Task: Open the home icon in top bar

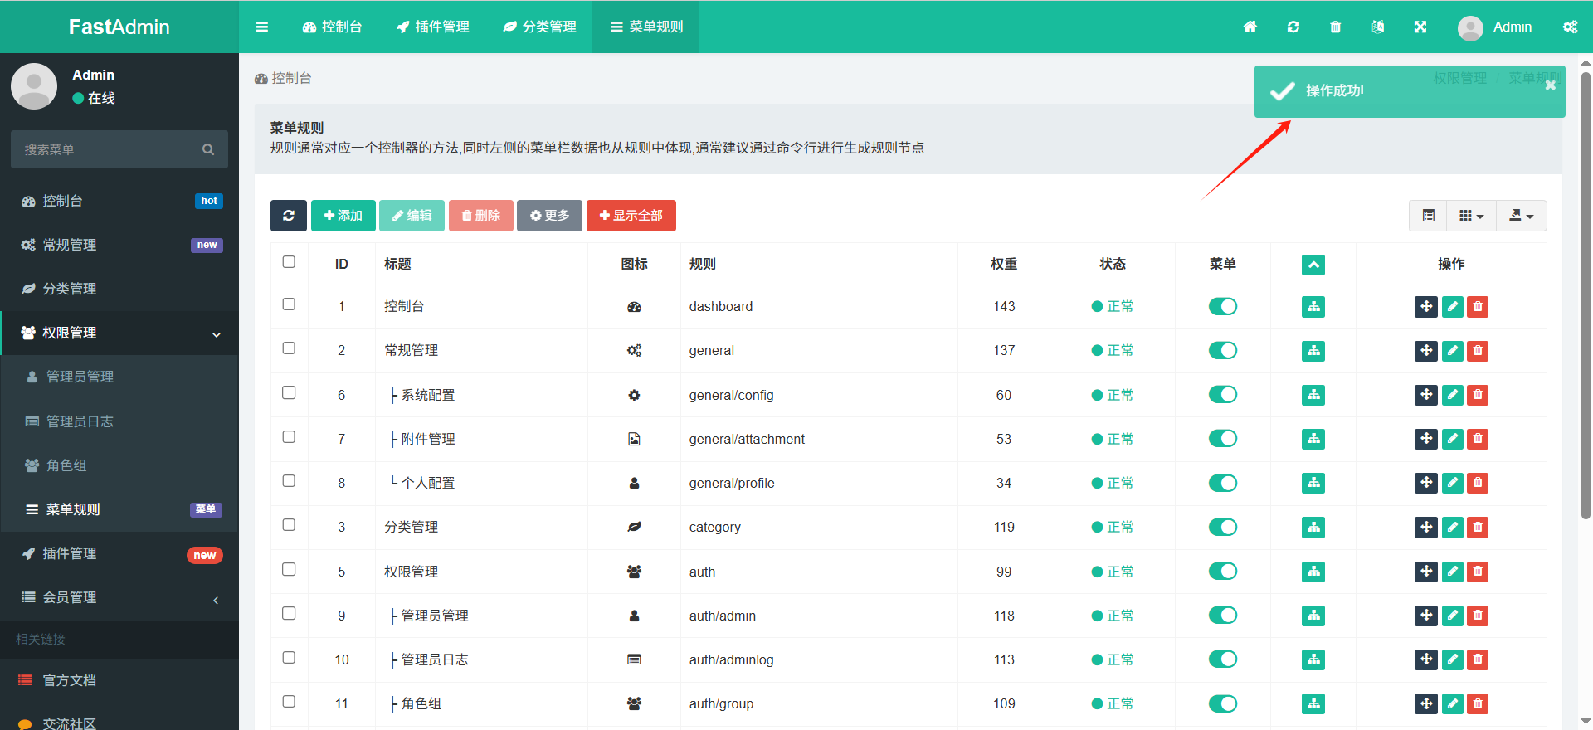Action: click(x=1250, y=27)
